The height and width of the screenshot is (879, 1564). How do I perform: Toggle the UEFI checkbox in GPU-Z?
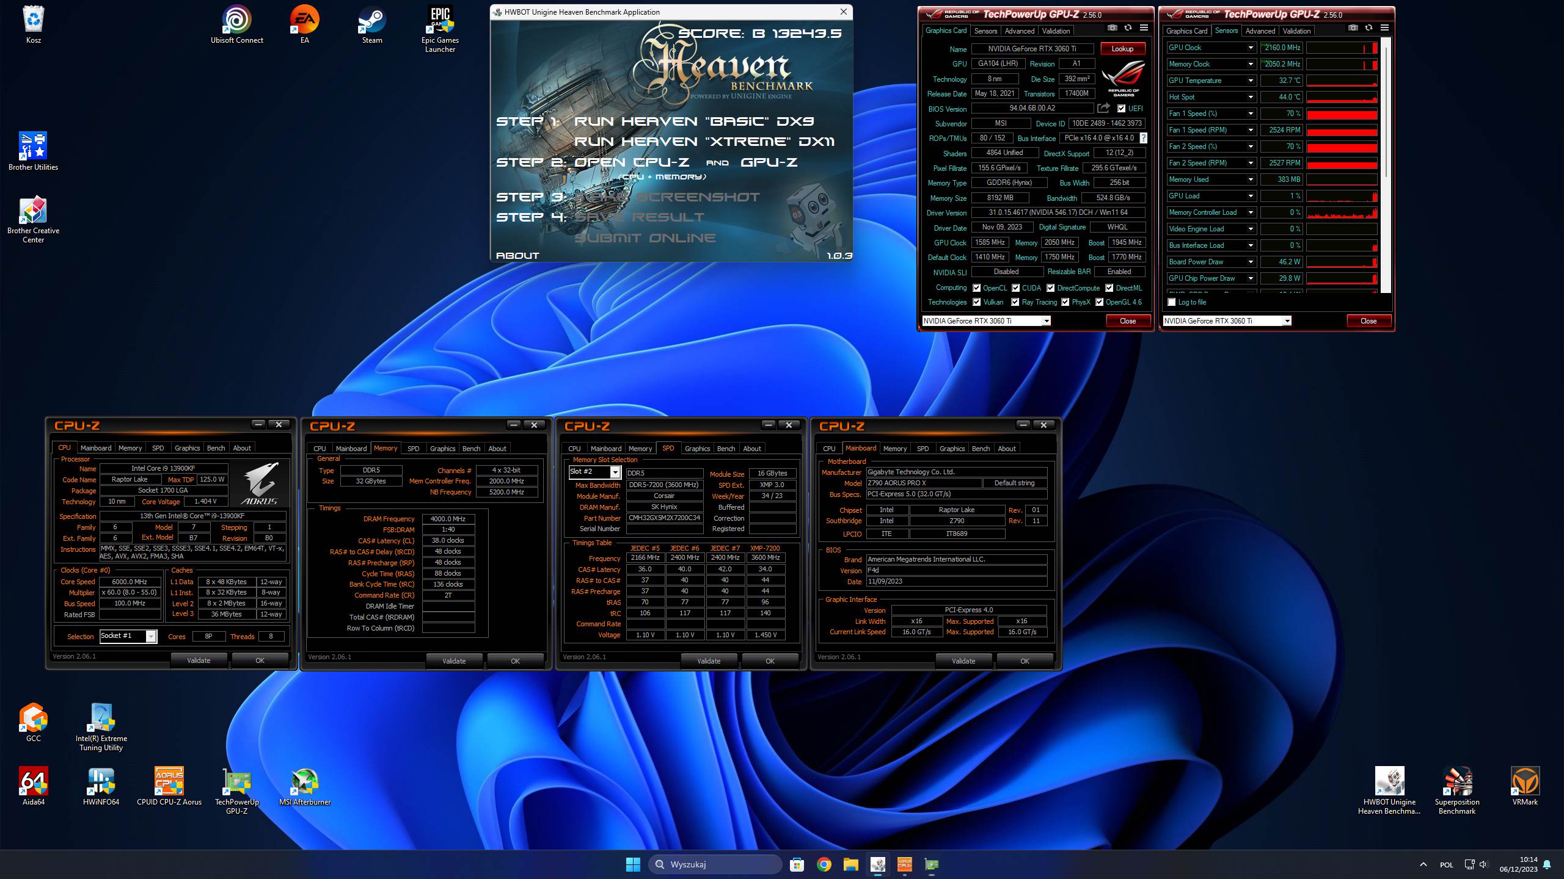point(1121,109)
